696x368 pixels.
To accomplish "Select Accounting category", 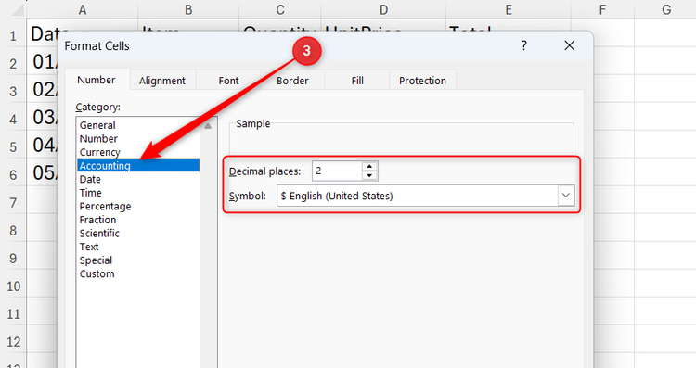I will [x=138, y=165].
